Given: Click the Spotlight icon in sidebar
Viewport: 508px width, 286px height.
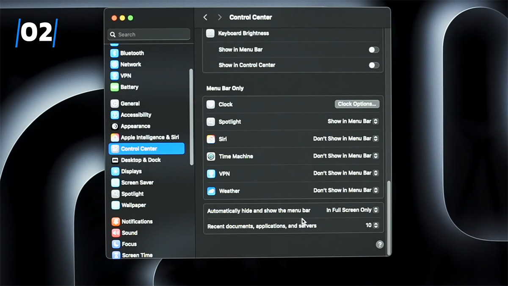Looking at the screenshot, I should point(115,194).
